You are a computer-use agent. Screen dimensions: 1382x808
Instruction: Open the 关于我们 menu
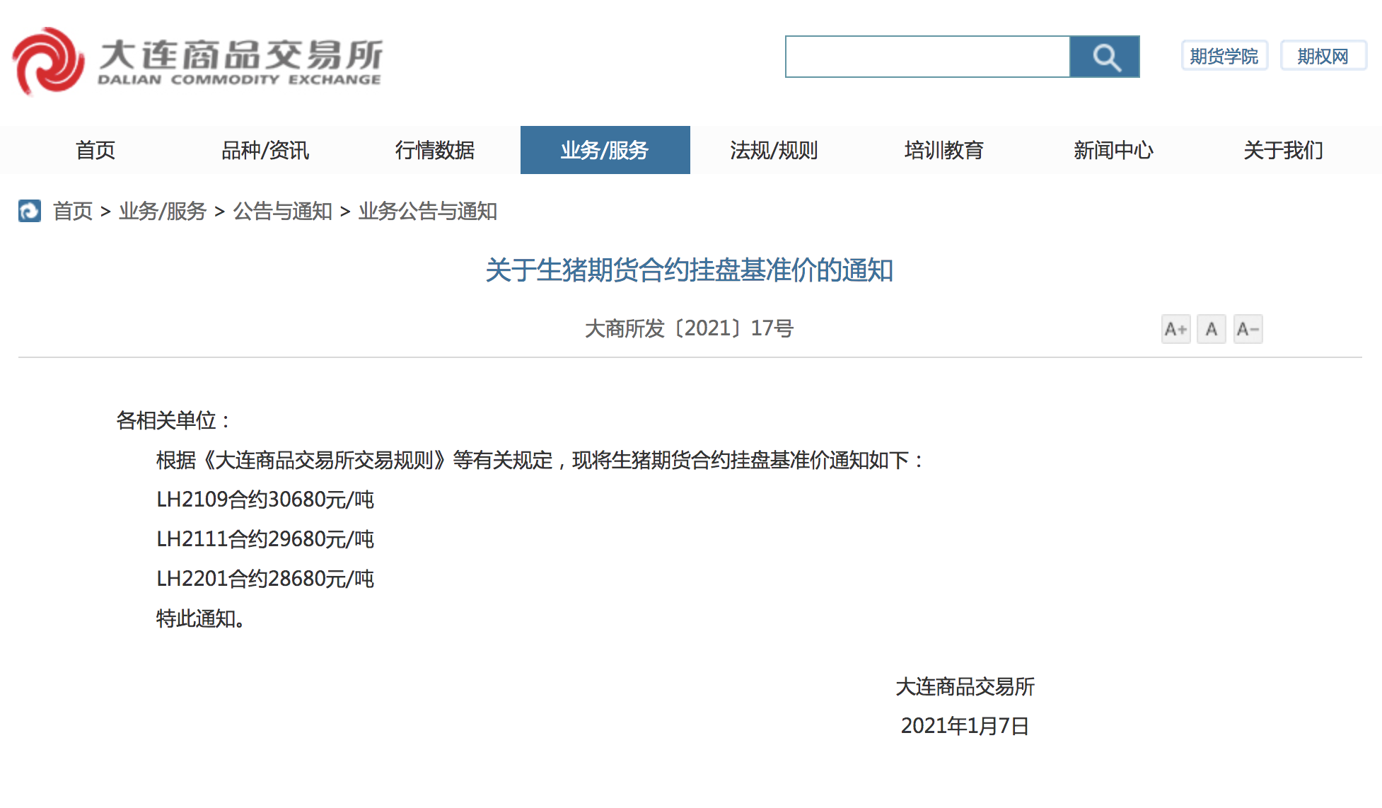pyautogui.click(x=1284, y=150)
